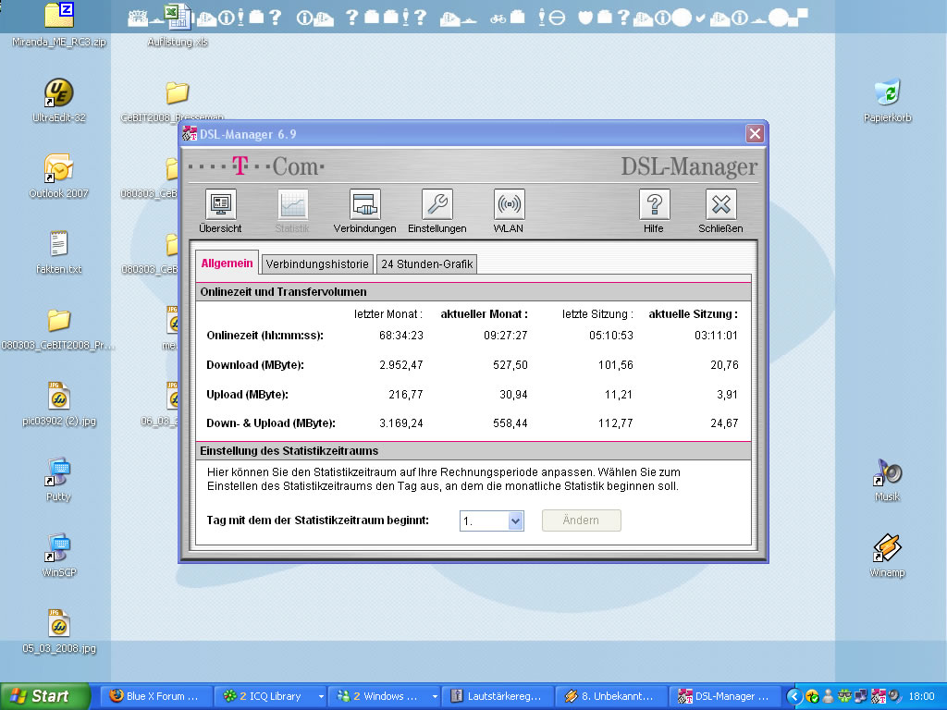Expand hidden system tray icons
The width and height of the screenshot is (947, 710).
click(x=793, y=696)
